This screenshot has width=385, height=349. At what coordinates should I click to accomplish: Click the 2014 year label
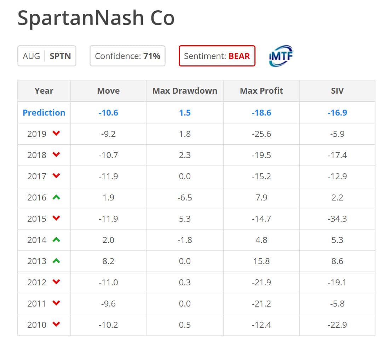click(x=37, y=240)
